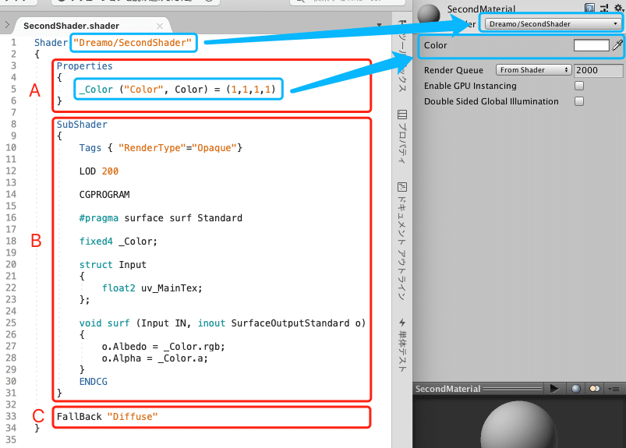Click the "Dreamo/SecondShader" string in the code
The width and height of the screenshot is (626, 448).
(x=133, y=43)
